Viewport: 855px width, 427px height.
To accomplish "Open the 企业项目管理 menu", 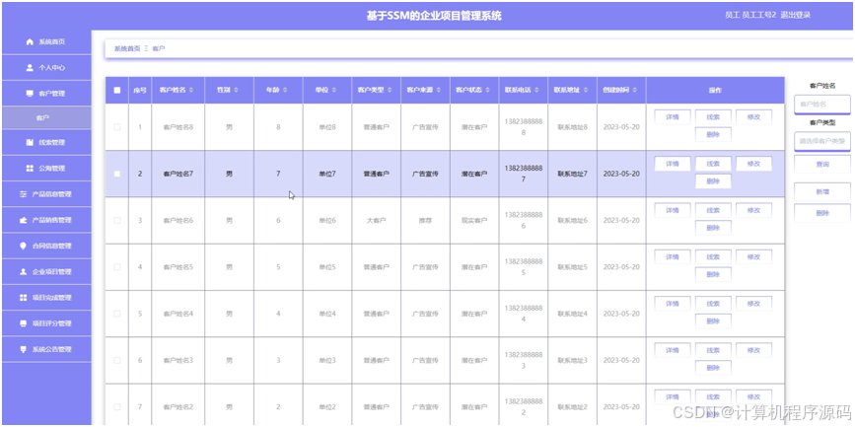I will 46,271.
